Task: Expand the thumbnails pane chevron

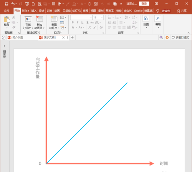Action: [5, 46]
